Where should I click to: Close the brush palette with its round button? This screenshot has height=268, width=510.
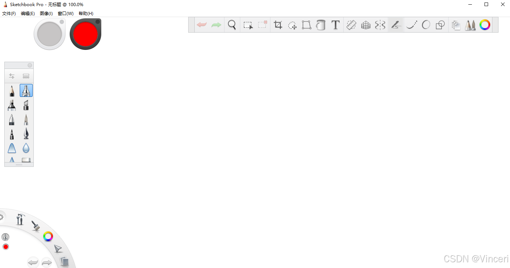click(30, 65)
